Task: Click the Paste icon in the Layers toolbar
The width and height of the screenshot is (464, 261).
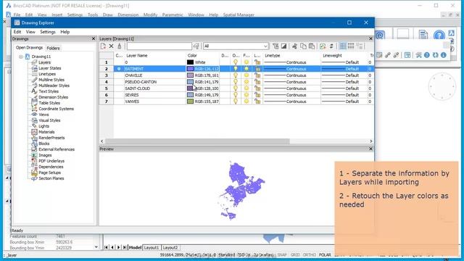Action: [x=312, y=46]
